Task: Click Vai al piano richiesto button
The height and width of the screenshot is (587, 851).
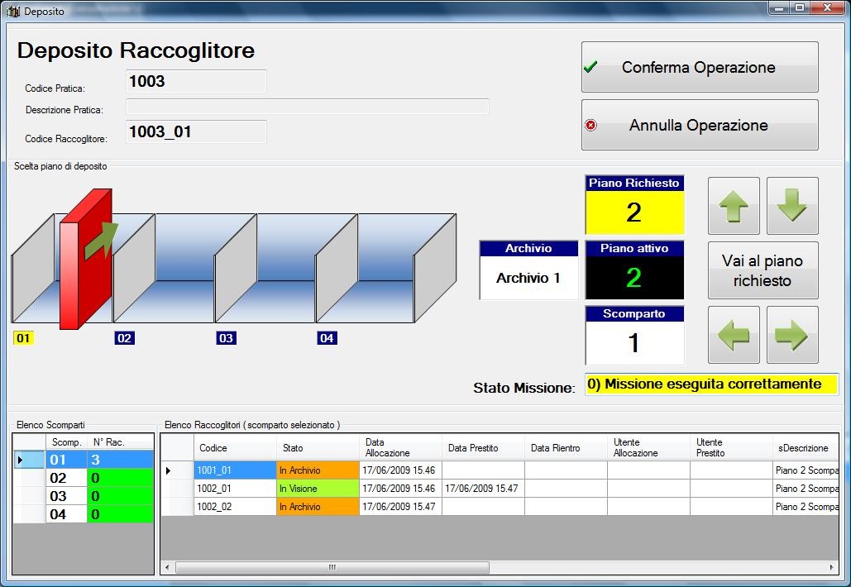Action: (x=763, y=270)
